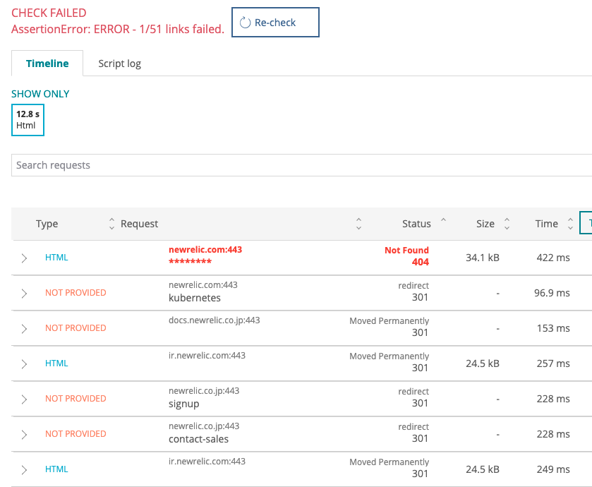Click the kubernetes request name
Image resolution: width=592 pixels, height=487 pixels.
[195, 298]
